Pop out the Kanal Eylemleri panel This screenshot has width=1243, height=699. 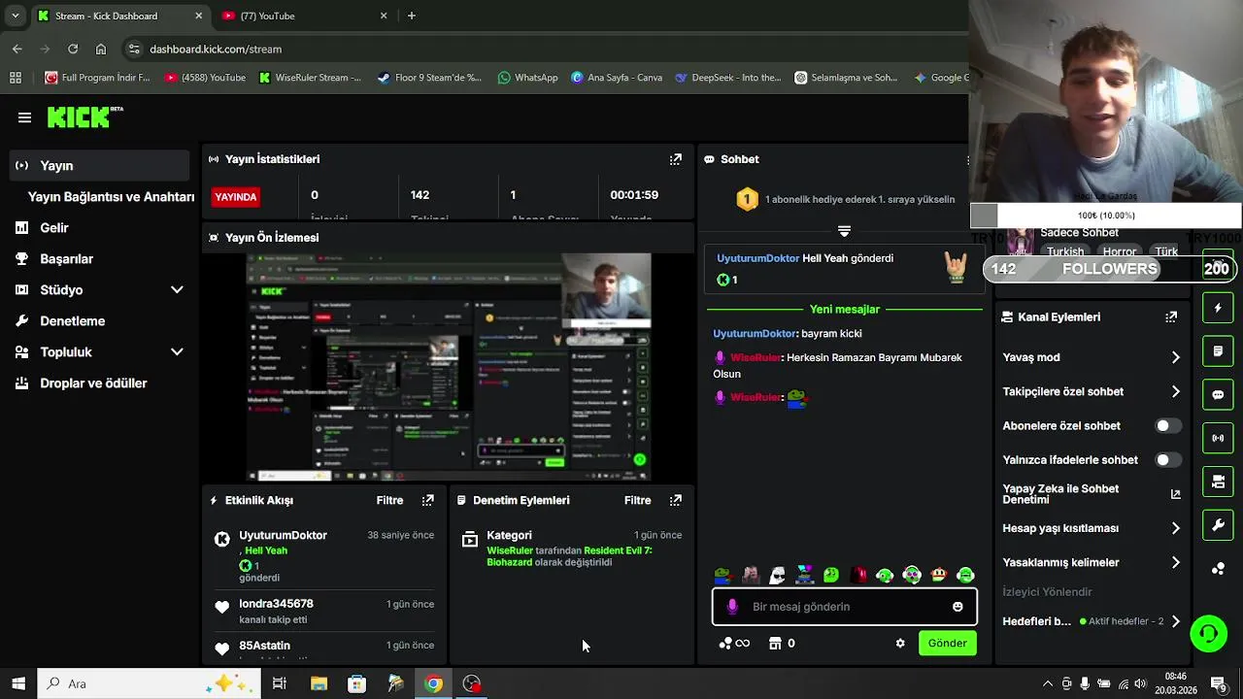[x=1171, y=316]
